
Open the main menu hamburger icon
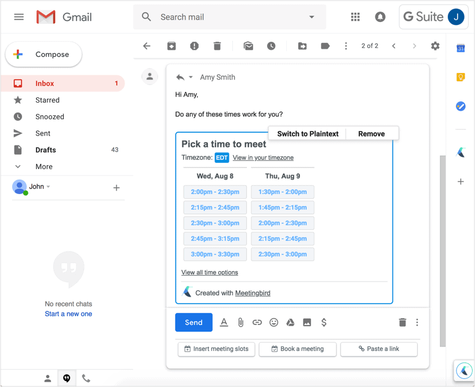pos(19,17)
